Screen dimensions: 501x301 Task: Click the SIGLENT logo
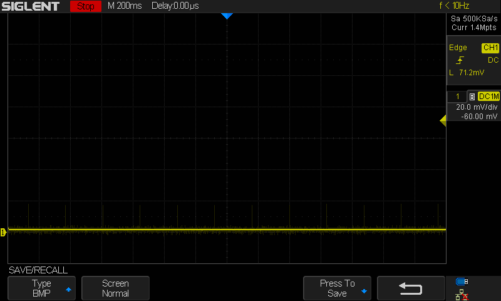click(30, 6)
